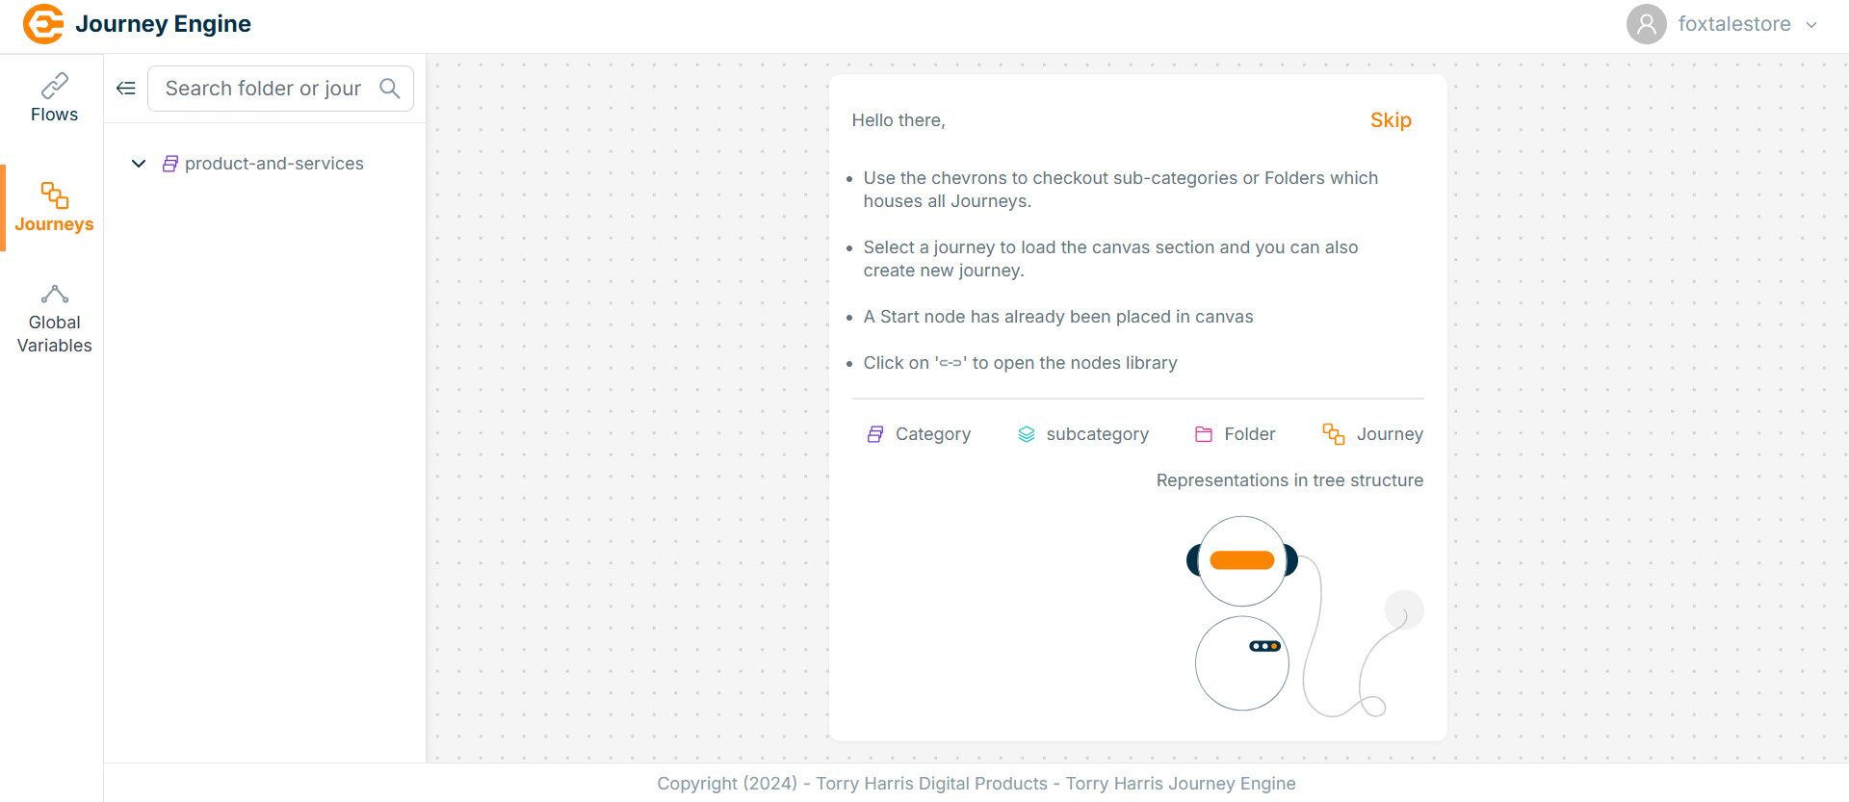Open the foxtalestore account dropdown
Viewport: 1849px width, 802px height.
(1811, 25)
